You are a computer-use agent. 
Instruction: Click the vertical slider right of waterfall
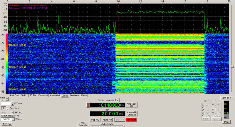point(232,66)
